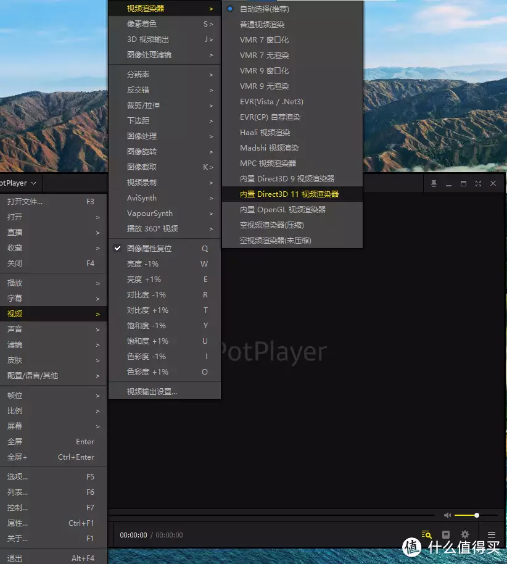Viewport: 507px width, 564px height.
Task: Click 打开文件... menu entry
Action: [54, 201]
